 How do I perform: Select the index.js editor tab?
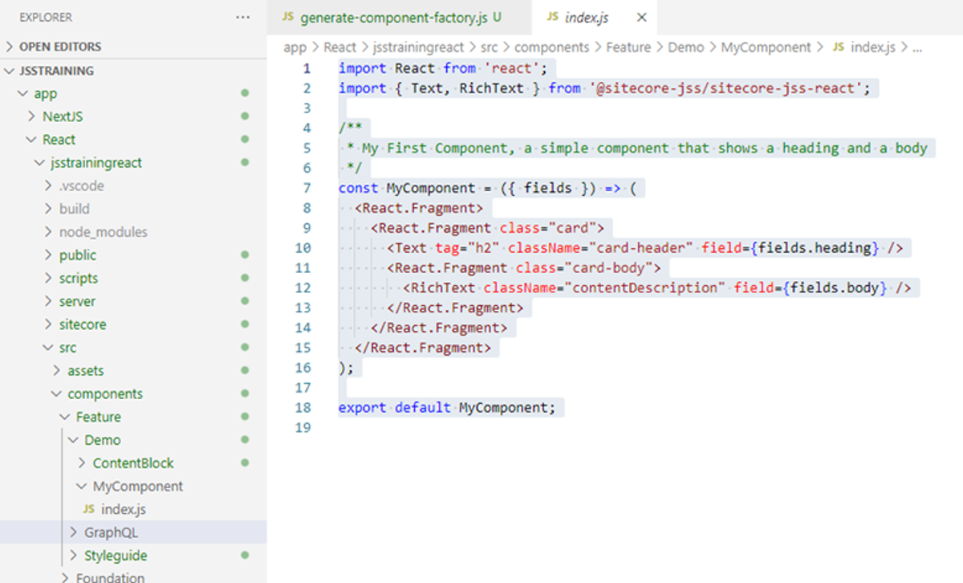tap(595, 17)
